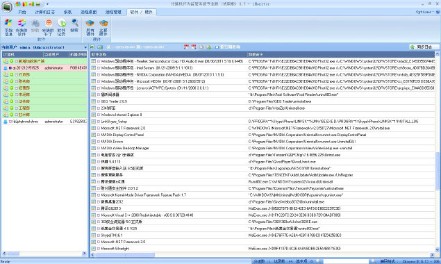Image resolution: width=441 pixels, height=264 pixels.
Task: Tick the checkbox for SEO Trader 2.6.5
Action: tap(99, 101)
